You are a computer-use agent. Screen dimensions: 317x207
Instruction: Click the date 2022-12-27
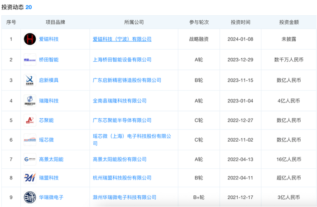(240, 120)
